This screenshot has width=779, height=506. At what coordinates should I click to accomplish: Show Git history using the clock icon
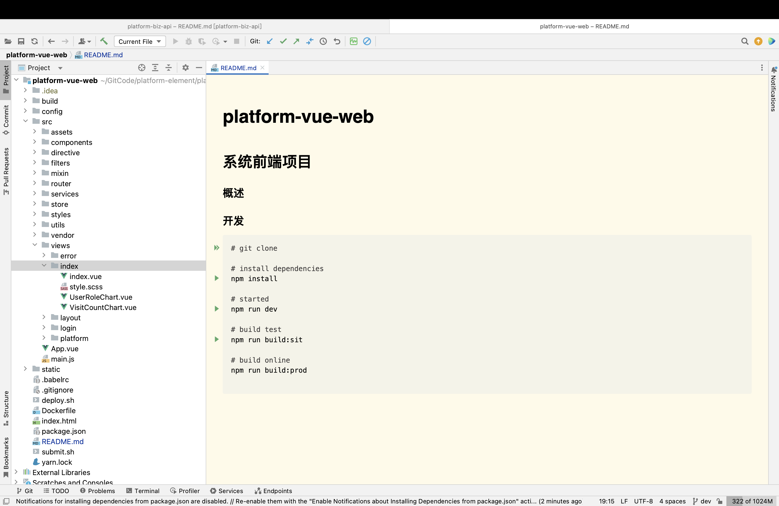[324, 41]
